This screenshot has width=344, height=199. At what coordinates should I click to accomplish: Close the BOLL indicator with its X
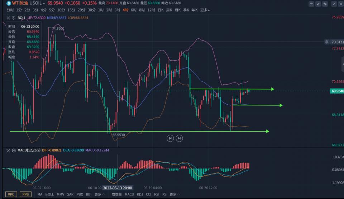(8, 18)
